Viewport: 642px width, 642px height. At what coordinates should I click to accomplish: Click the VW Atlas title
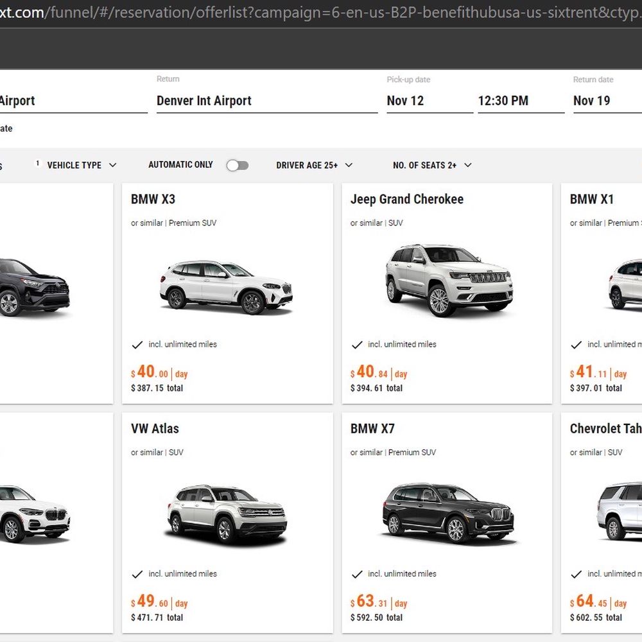pyautogui.click(x=155, y=428)
